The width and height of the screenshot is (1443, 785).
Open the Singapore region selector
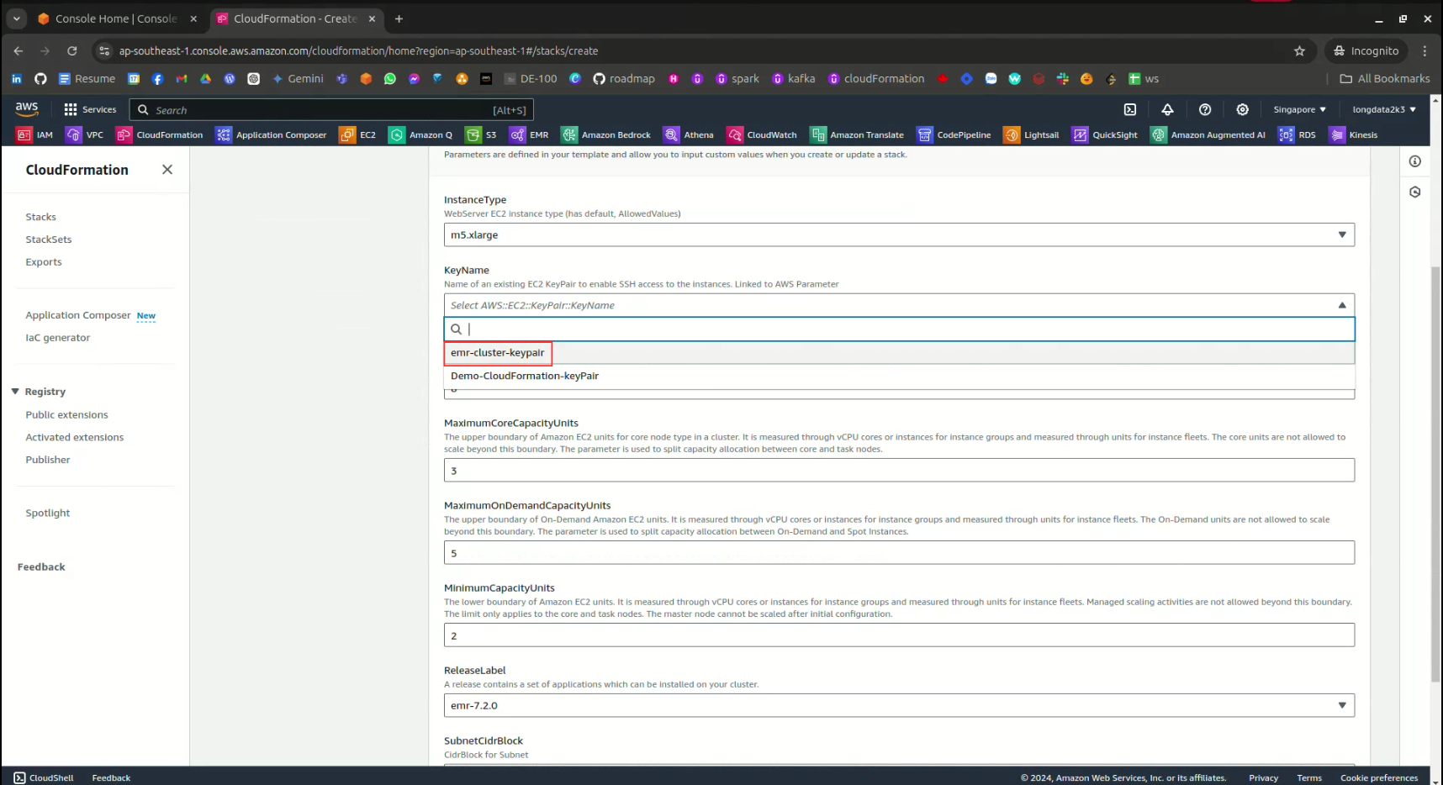[x=1299, y=109]
